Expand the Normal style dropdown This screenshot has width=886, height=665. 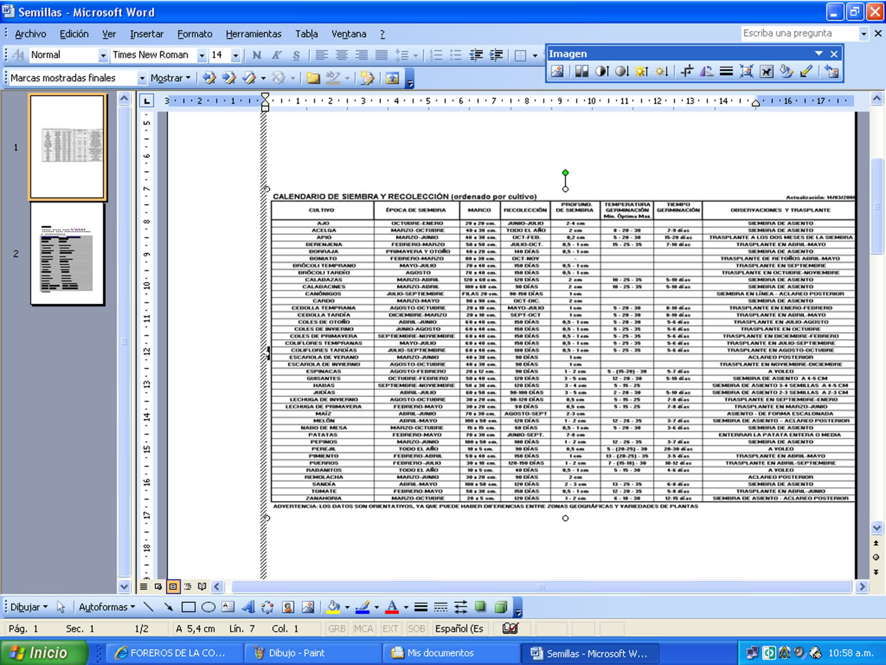coord(102,55)
